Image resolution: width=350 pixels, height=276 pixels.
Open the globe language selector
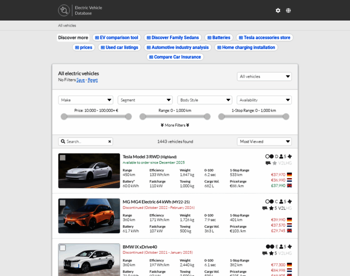[x=288, y=11]
